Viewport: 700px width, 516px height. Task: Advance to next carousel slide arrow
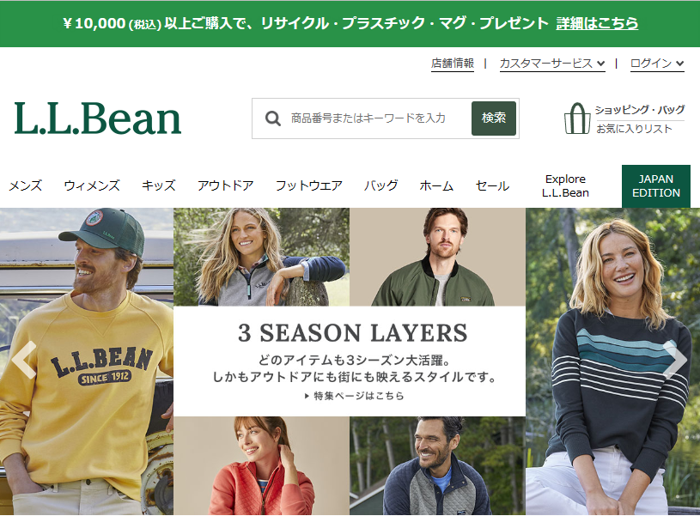pos(675,360)
